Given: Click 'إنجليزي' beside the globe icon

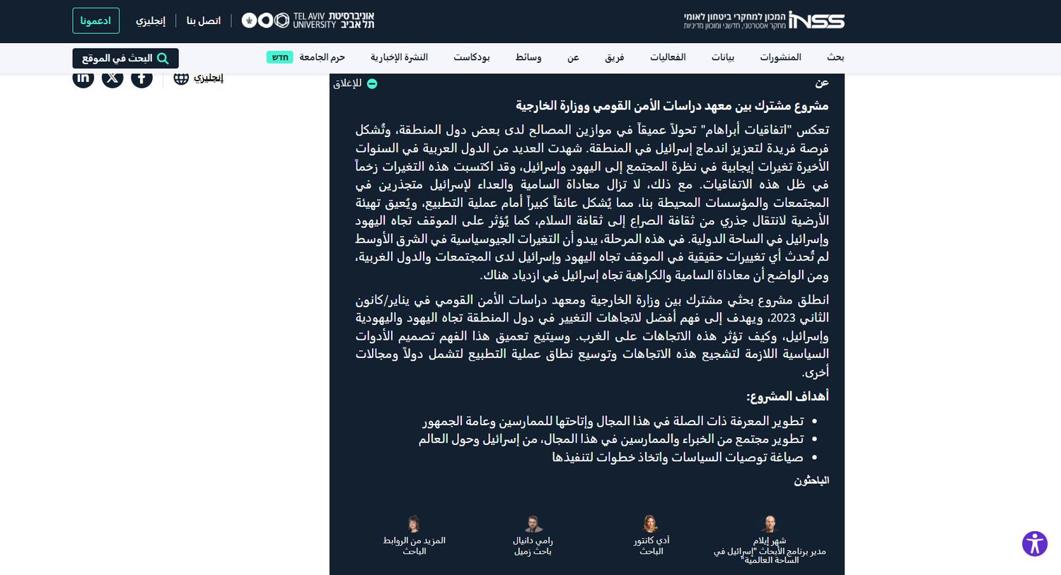Looking at the screenshot, I should [209, 78].
